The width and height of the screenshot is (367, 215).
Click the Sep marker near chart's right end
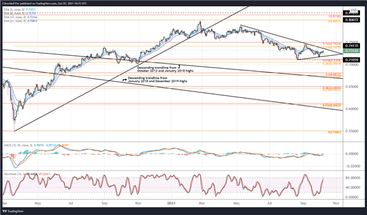point(303,203)
